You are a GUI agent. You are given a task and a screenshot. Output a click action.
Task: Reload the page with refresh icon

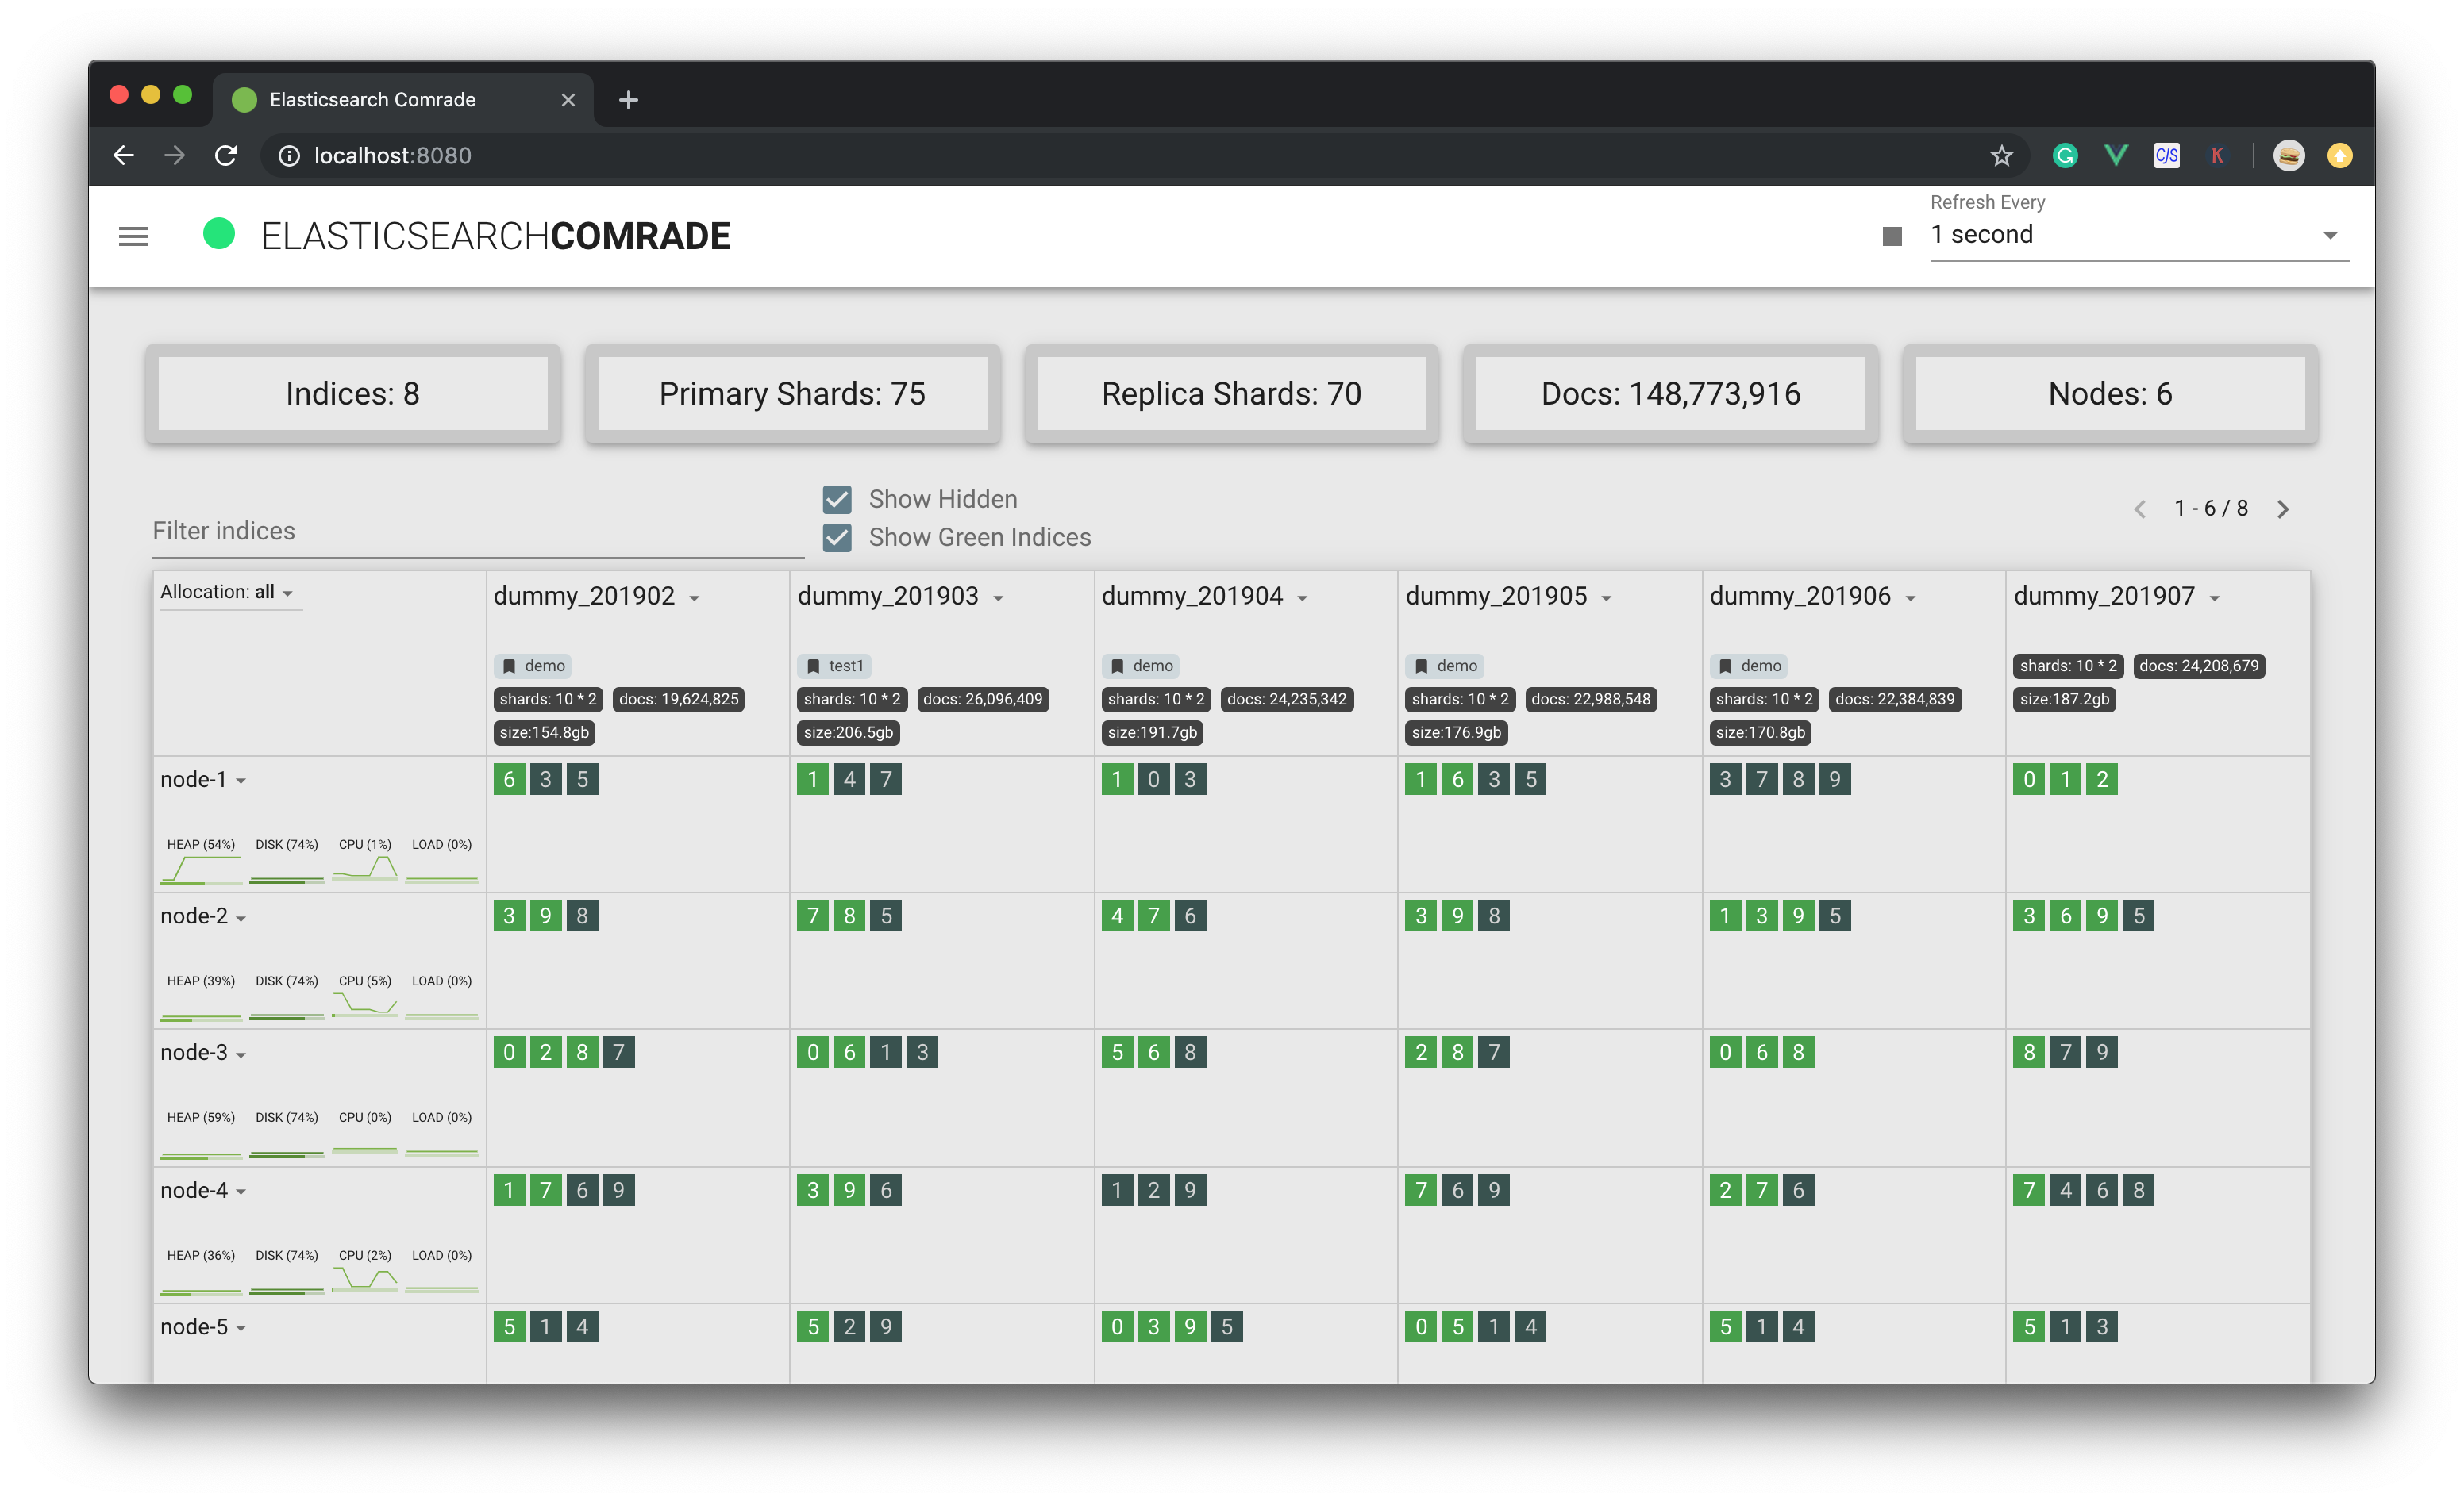pyautogui.click(x=226, y=156)
